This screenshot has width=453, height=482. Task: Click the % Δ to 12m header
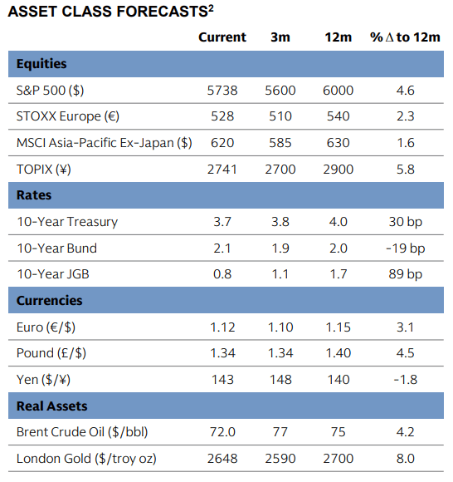pyautogui.click(x=405, y=37)
